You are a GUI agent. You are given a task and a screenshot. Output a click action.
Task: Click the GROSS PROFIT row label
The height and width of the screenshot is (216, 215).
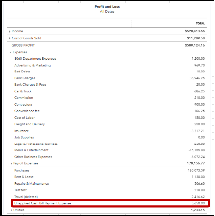[23, 45]
